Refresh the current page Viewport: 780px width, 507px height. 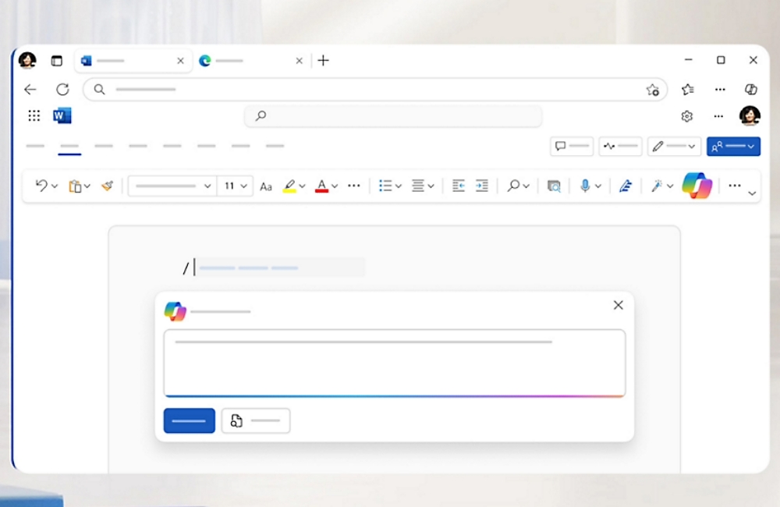(x=62, y=90)
